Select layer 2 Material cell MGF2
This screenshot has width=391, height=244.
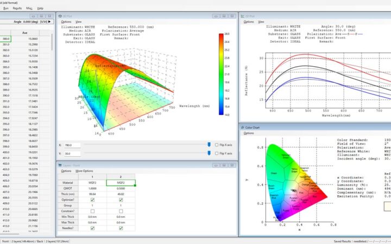(121, 183)
